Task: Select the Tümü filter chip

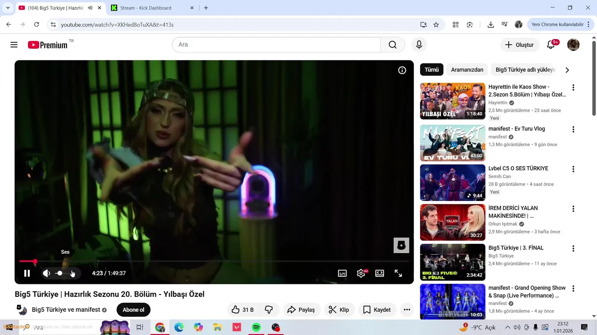Action: [431, 70]
